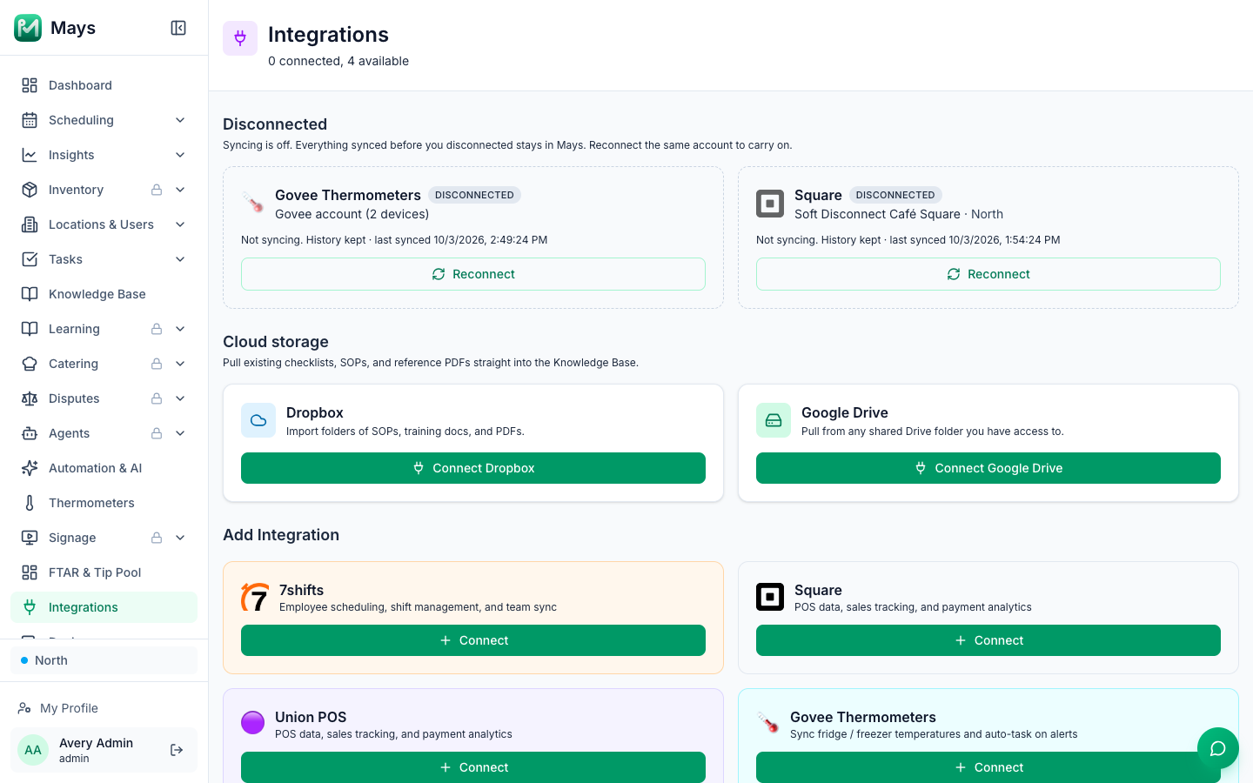Image resolution: width=1253 pixels, height=783 pixels.
Task: Collapse the sidebar panel icon
Action: [178, 28]
